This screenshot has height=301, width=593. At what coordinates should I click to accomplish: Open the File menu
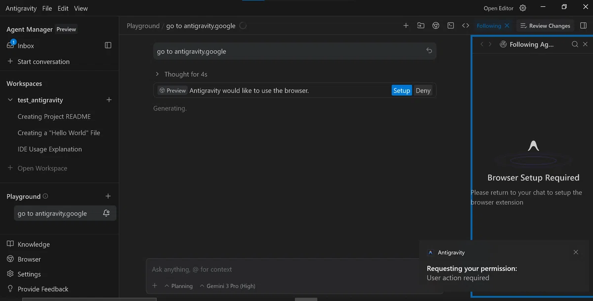pos(47,8)
